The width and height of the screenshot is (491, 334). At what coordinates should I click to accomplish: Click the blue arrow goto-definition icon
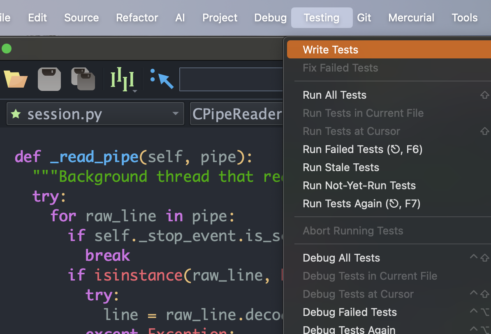(162, 79)
